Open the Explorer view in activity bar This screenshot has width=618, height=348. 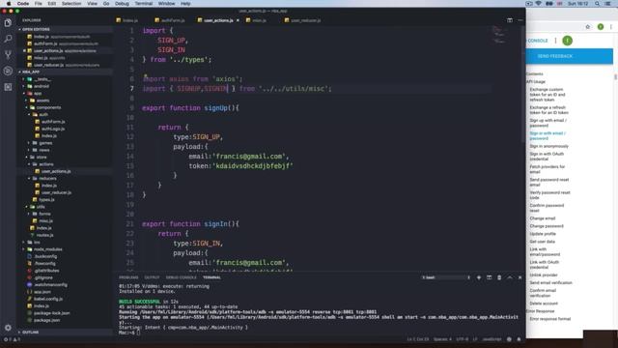pyautogui.click(x=8, y=23)
